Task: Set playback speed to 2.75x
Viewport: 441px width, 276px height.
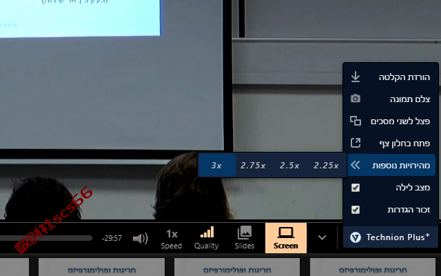Action: tap(253, 166)
